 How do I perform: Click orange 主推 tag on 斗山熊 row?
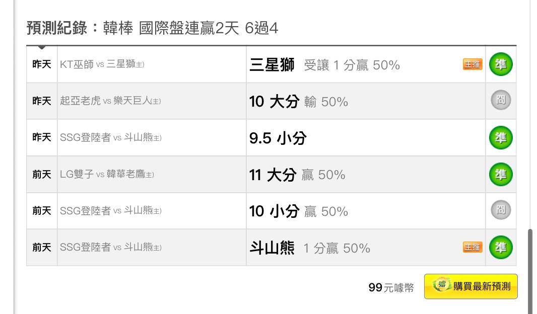click(x=473, y=247)
